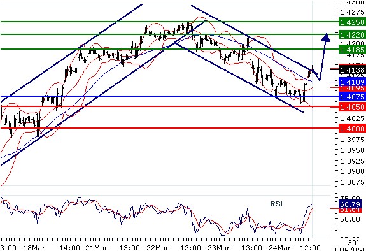Click the green 1.4250 resistance label

point(352,22)
